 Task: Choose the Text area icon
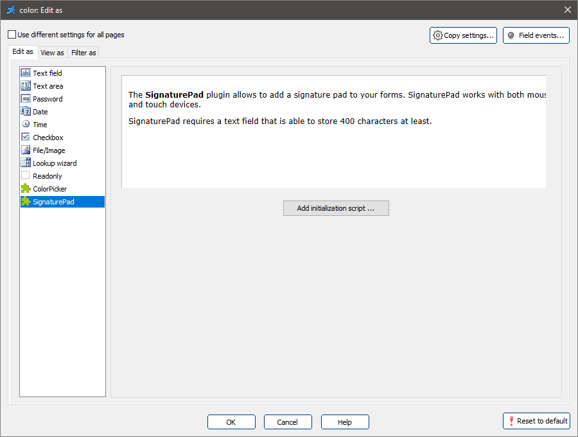pos(26,86)
